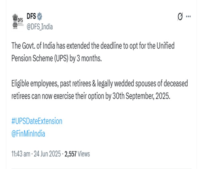Open the Grok explain-post icon
Image resolution: width=200 pixels, height=169 pixels.
(180, 17)
